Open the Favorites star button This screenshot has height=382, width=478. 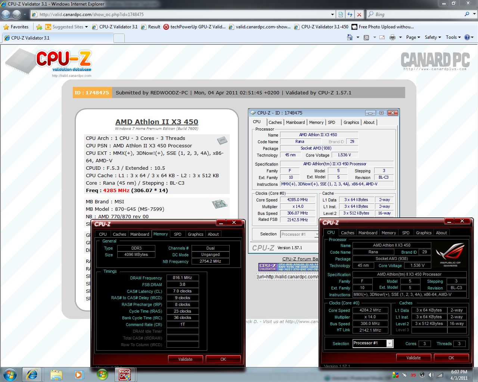point(16,27)
